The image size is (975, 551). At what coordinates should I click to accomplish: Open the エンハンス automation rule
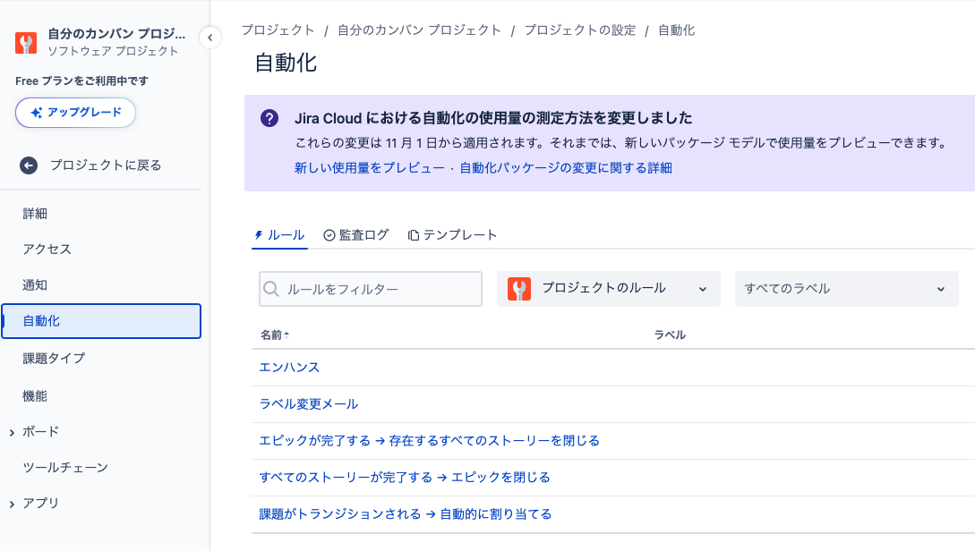click(289, 368)
